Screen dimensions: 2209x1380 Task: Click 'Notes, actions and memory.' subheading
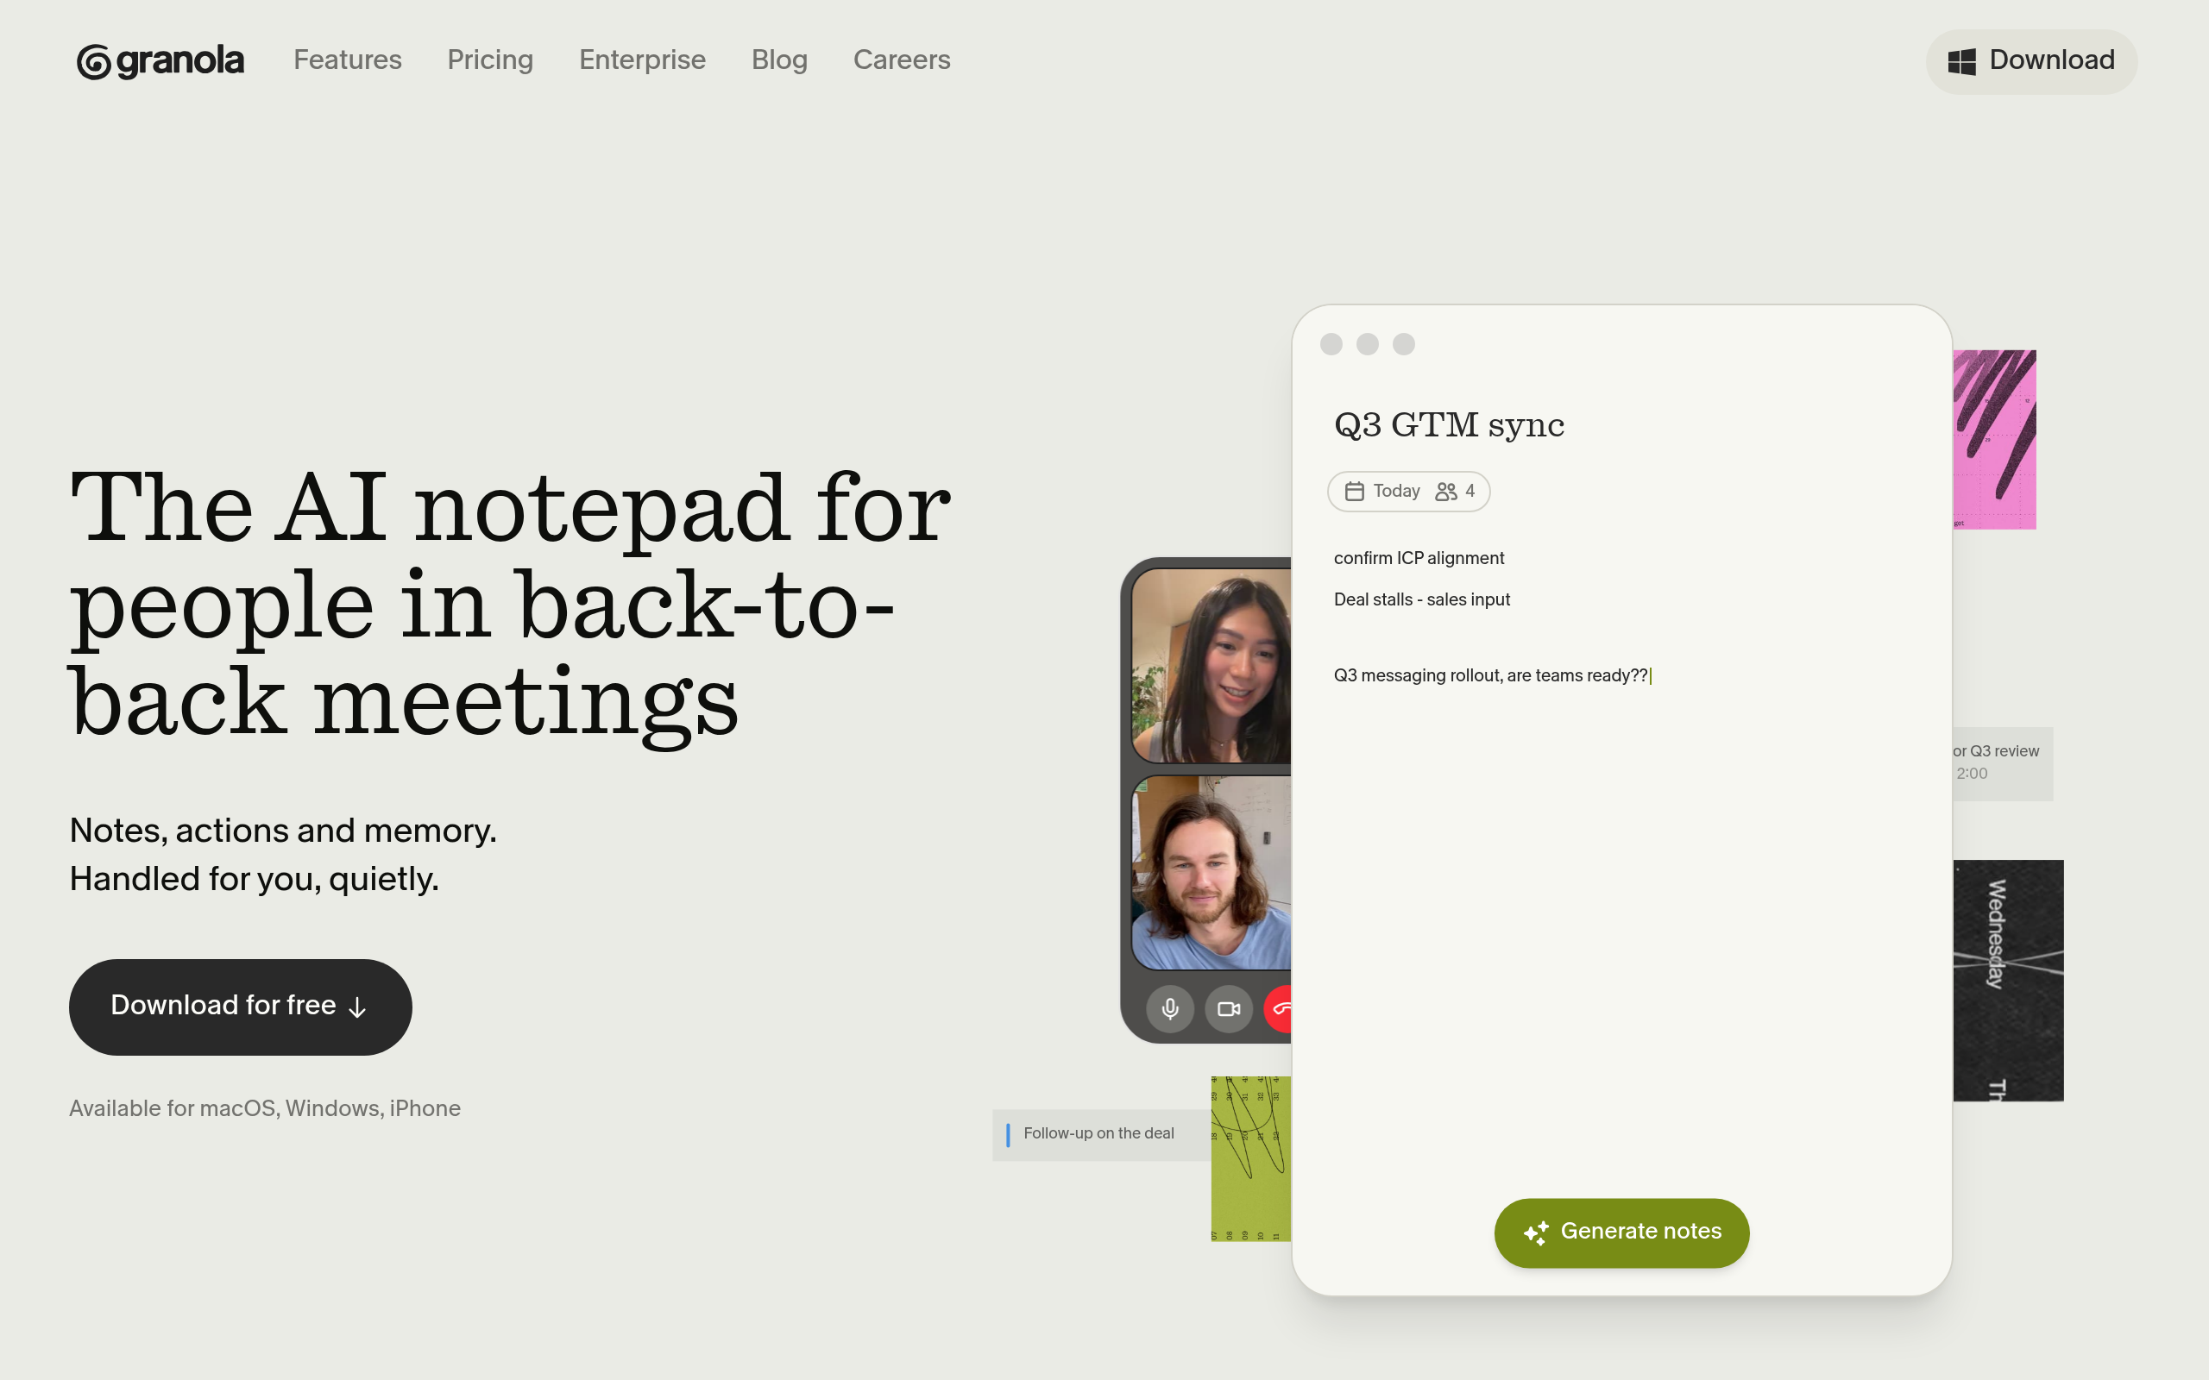(x=283, y=831)
